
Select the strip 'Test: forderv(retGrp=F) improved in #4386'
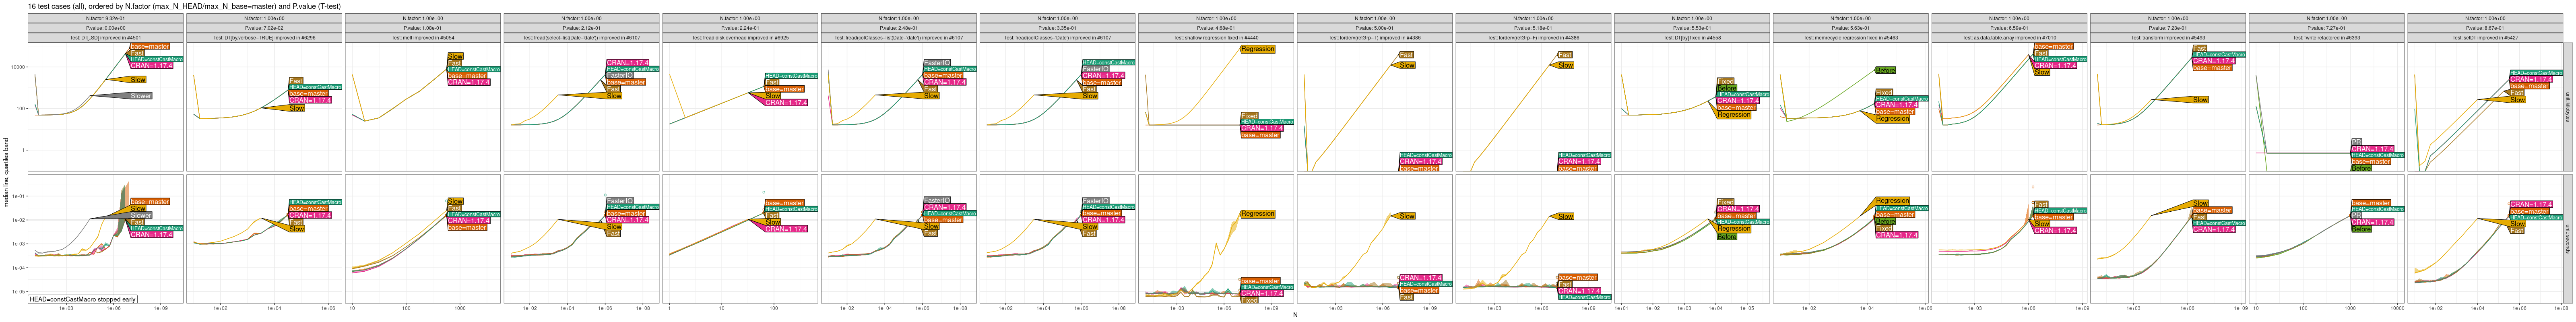1533,38
